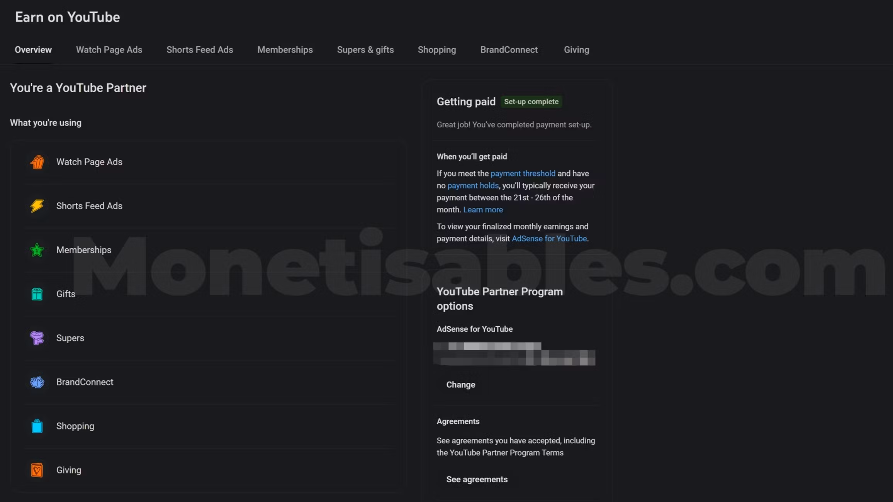Viewport: 893px width, 502px height.
Task: Follow the payment holds link
Action: point(473,186)
